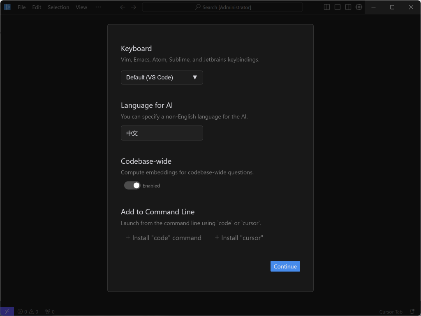Open the Selection menu
421x316 pixels.
(x=58, y=7)
